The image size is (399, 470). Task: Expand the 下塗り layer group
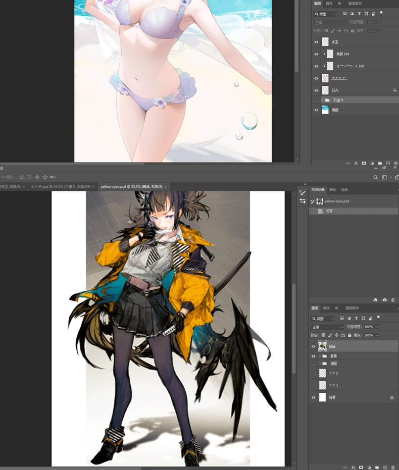(x=322, y=100)
